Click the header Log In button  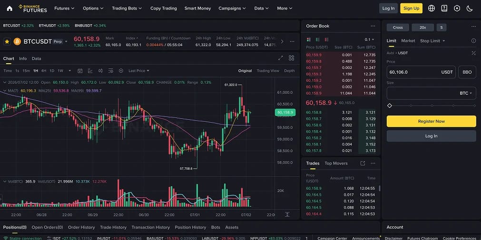[x=388, y=8]
